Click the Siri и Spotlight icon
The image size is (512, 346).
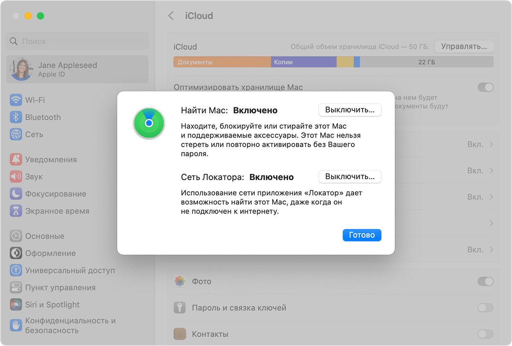tap(16, 305)
